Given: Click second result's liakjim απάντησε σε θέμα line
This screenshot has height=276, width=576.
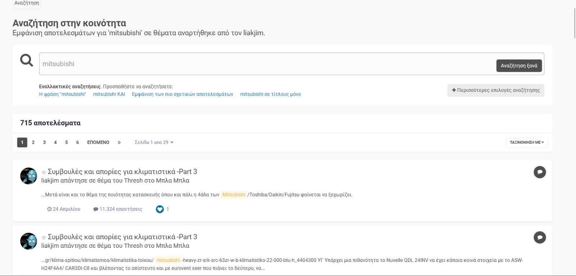Looking at the screenshot, I should pos(115,246).
